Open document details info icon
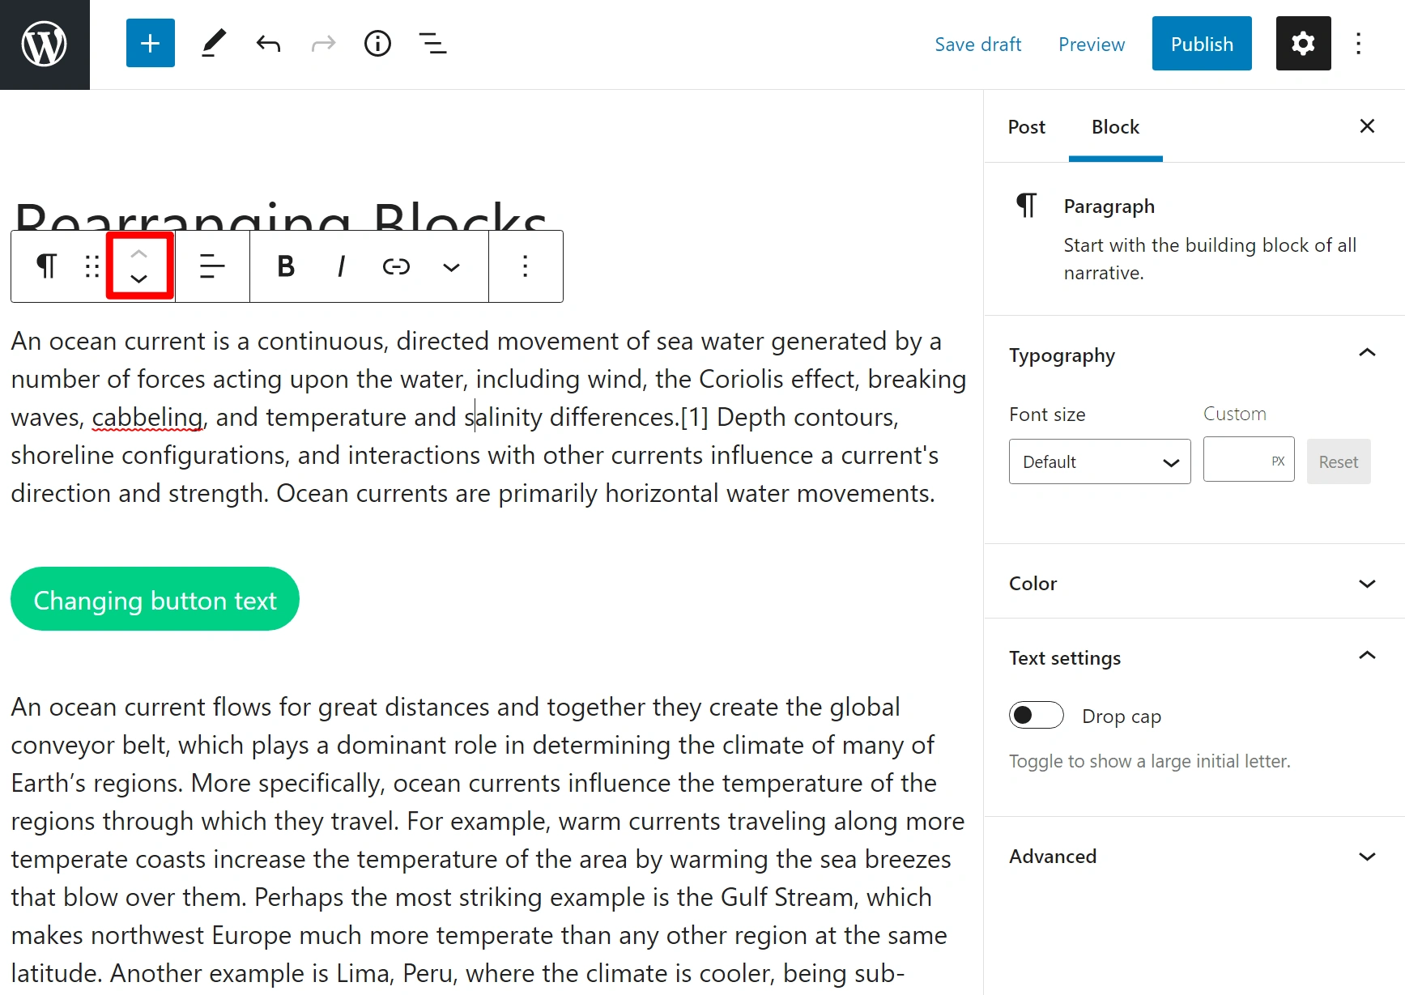This screenshot has width=1405, height=995. [377, 43]
